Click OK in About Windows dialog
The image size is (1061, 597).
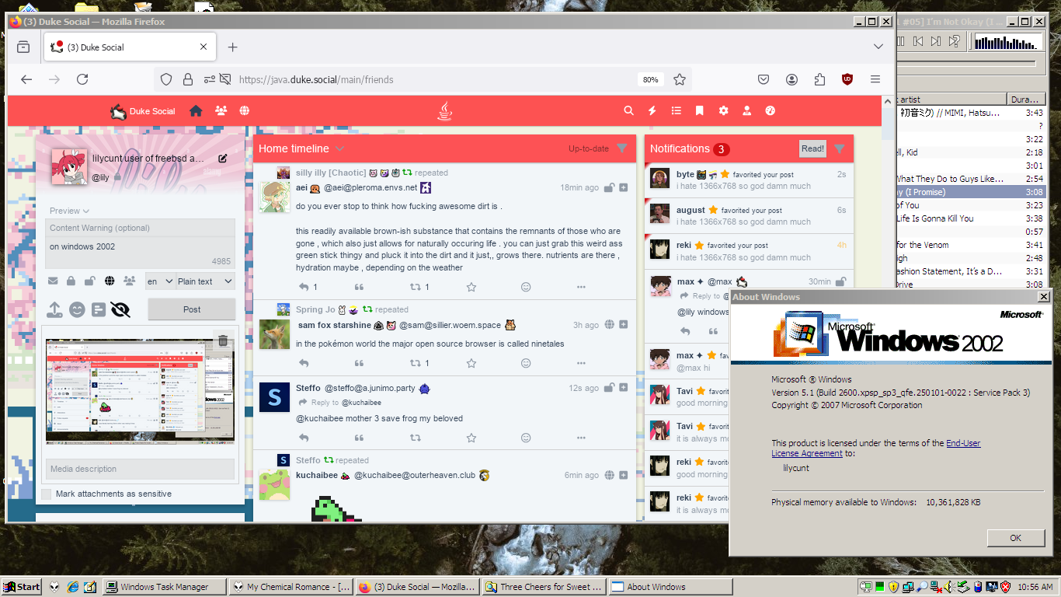pyautogui.click(x=1015, y=538)
